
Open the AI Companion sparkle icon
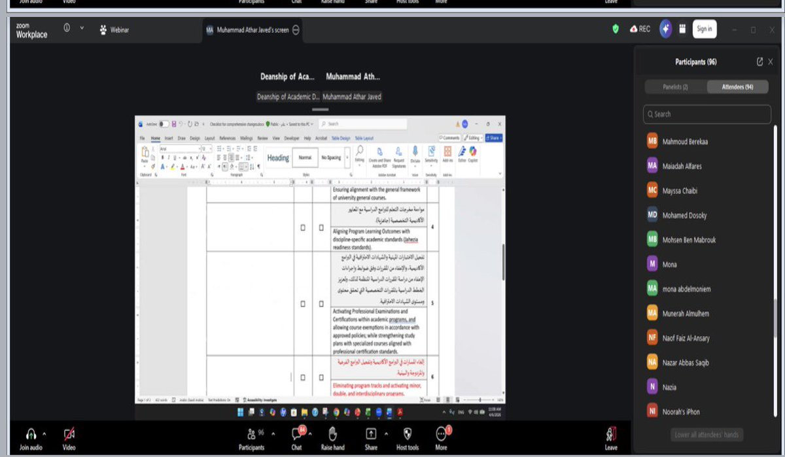pyautogui.click(x=666, y=29)
